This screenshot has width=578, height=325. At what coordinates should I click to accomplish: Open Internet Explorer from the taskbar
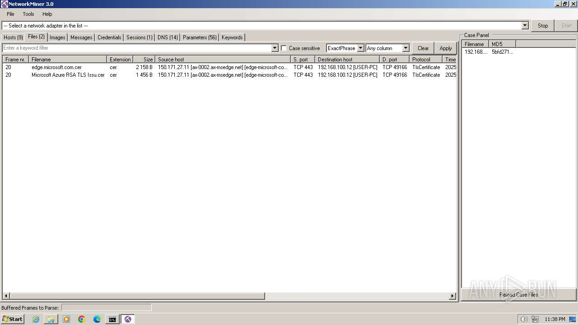(36, 319)
